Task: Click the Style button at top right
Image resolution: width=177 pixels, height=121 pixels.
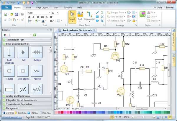Action: click(160, 8)
